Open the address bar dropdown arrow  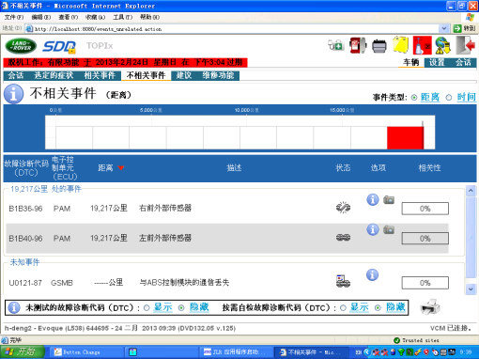pos(444,28)
